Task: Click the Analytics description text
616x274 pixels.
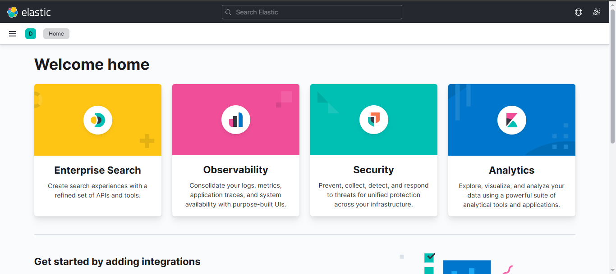Action: (512, 195)
